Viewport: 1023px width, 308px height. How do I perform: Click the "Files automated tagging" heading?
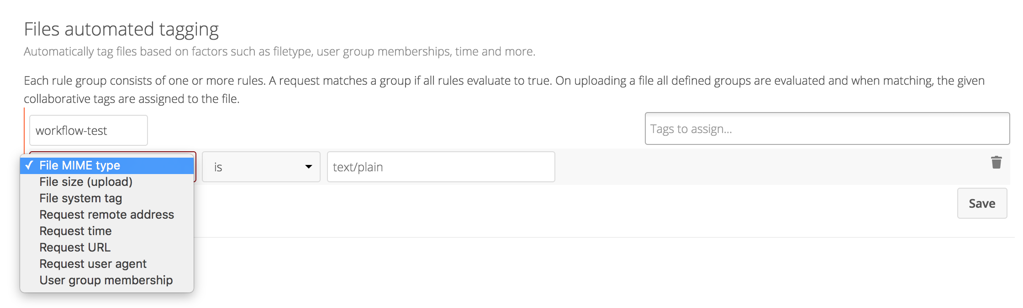click(121, 29)
